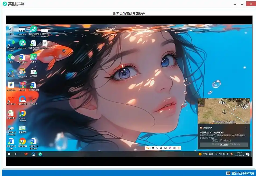Open the Windows Start menu
The height and width of the screenshot is (176, 256).
[9, 154]
